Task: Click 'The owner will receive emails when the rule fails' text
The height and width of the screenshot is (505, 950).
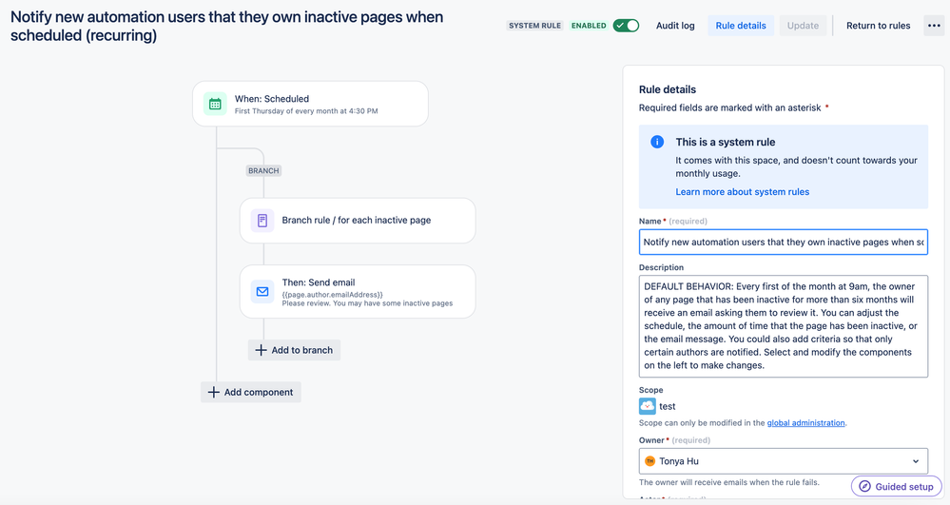Action: point(728,482)
